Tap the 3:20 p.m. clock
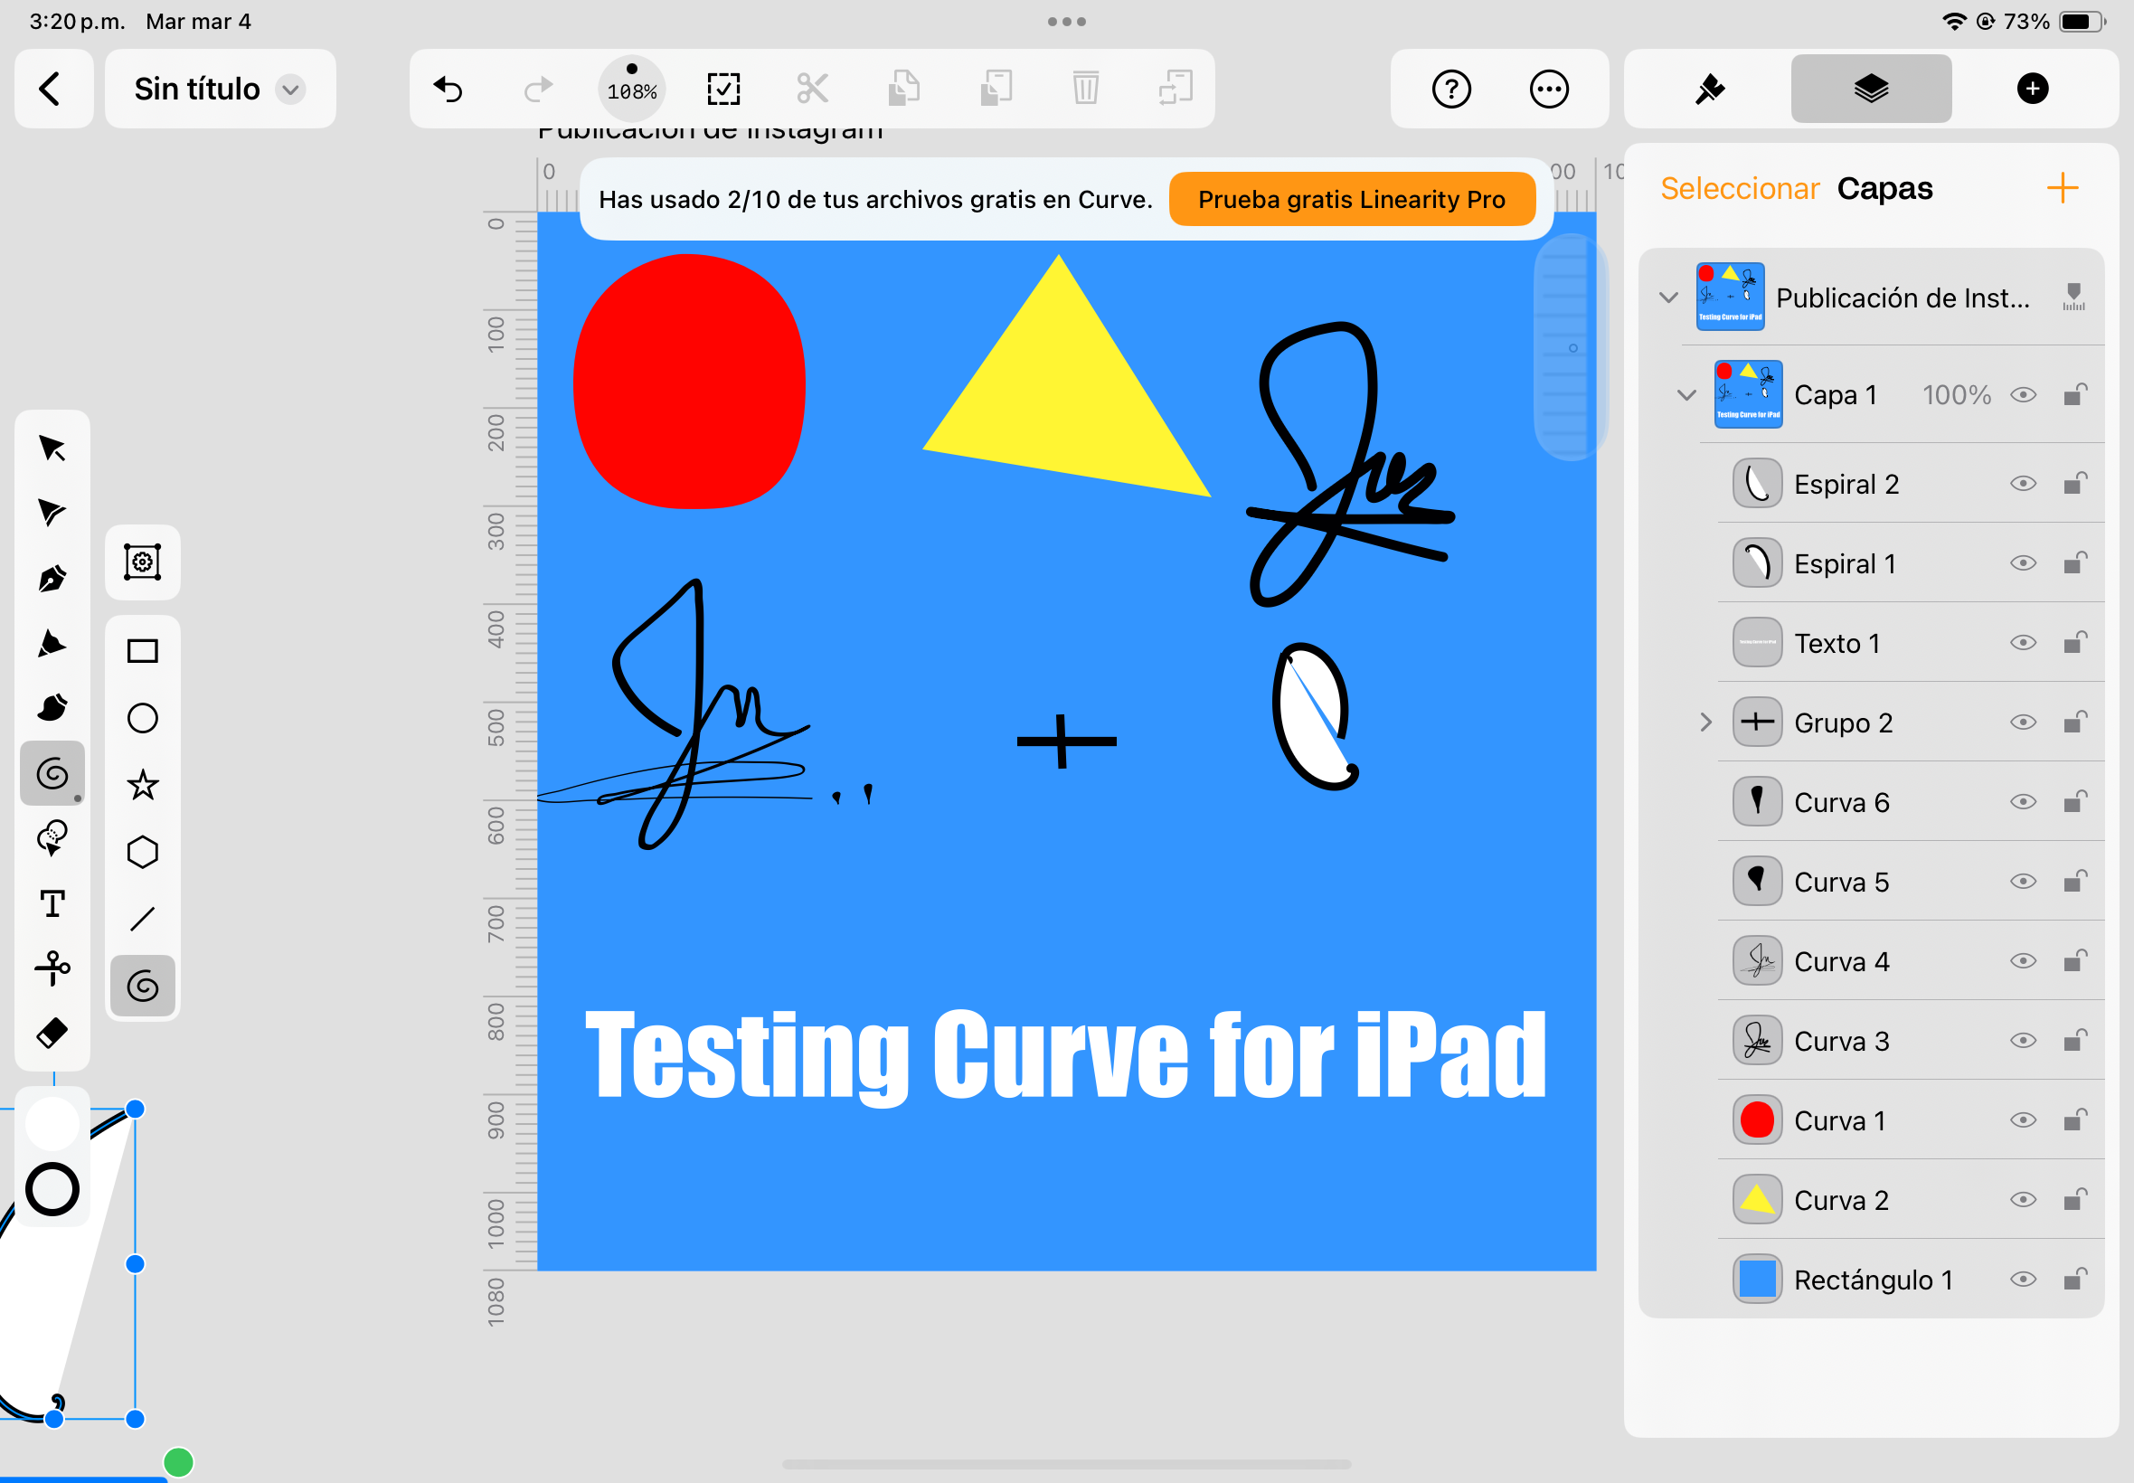2134x1483 pixels. point(77,22)
